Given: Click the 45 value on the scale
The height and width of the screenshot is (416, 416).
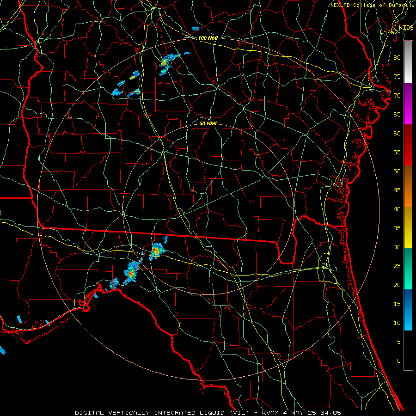Looking at the screenshot, I should (x=397, y=190).
